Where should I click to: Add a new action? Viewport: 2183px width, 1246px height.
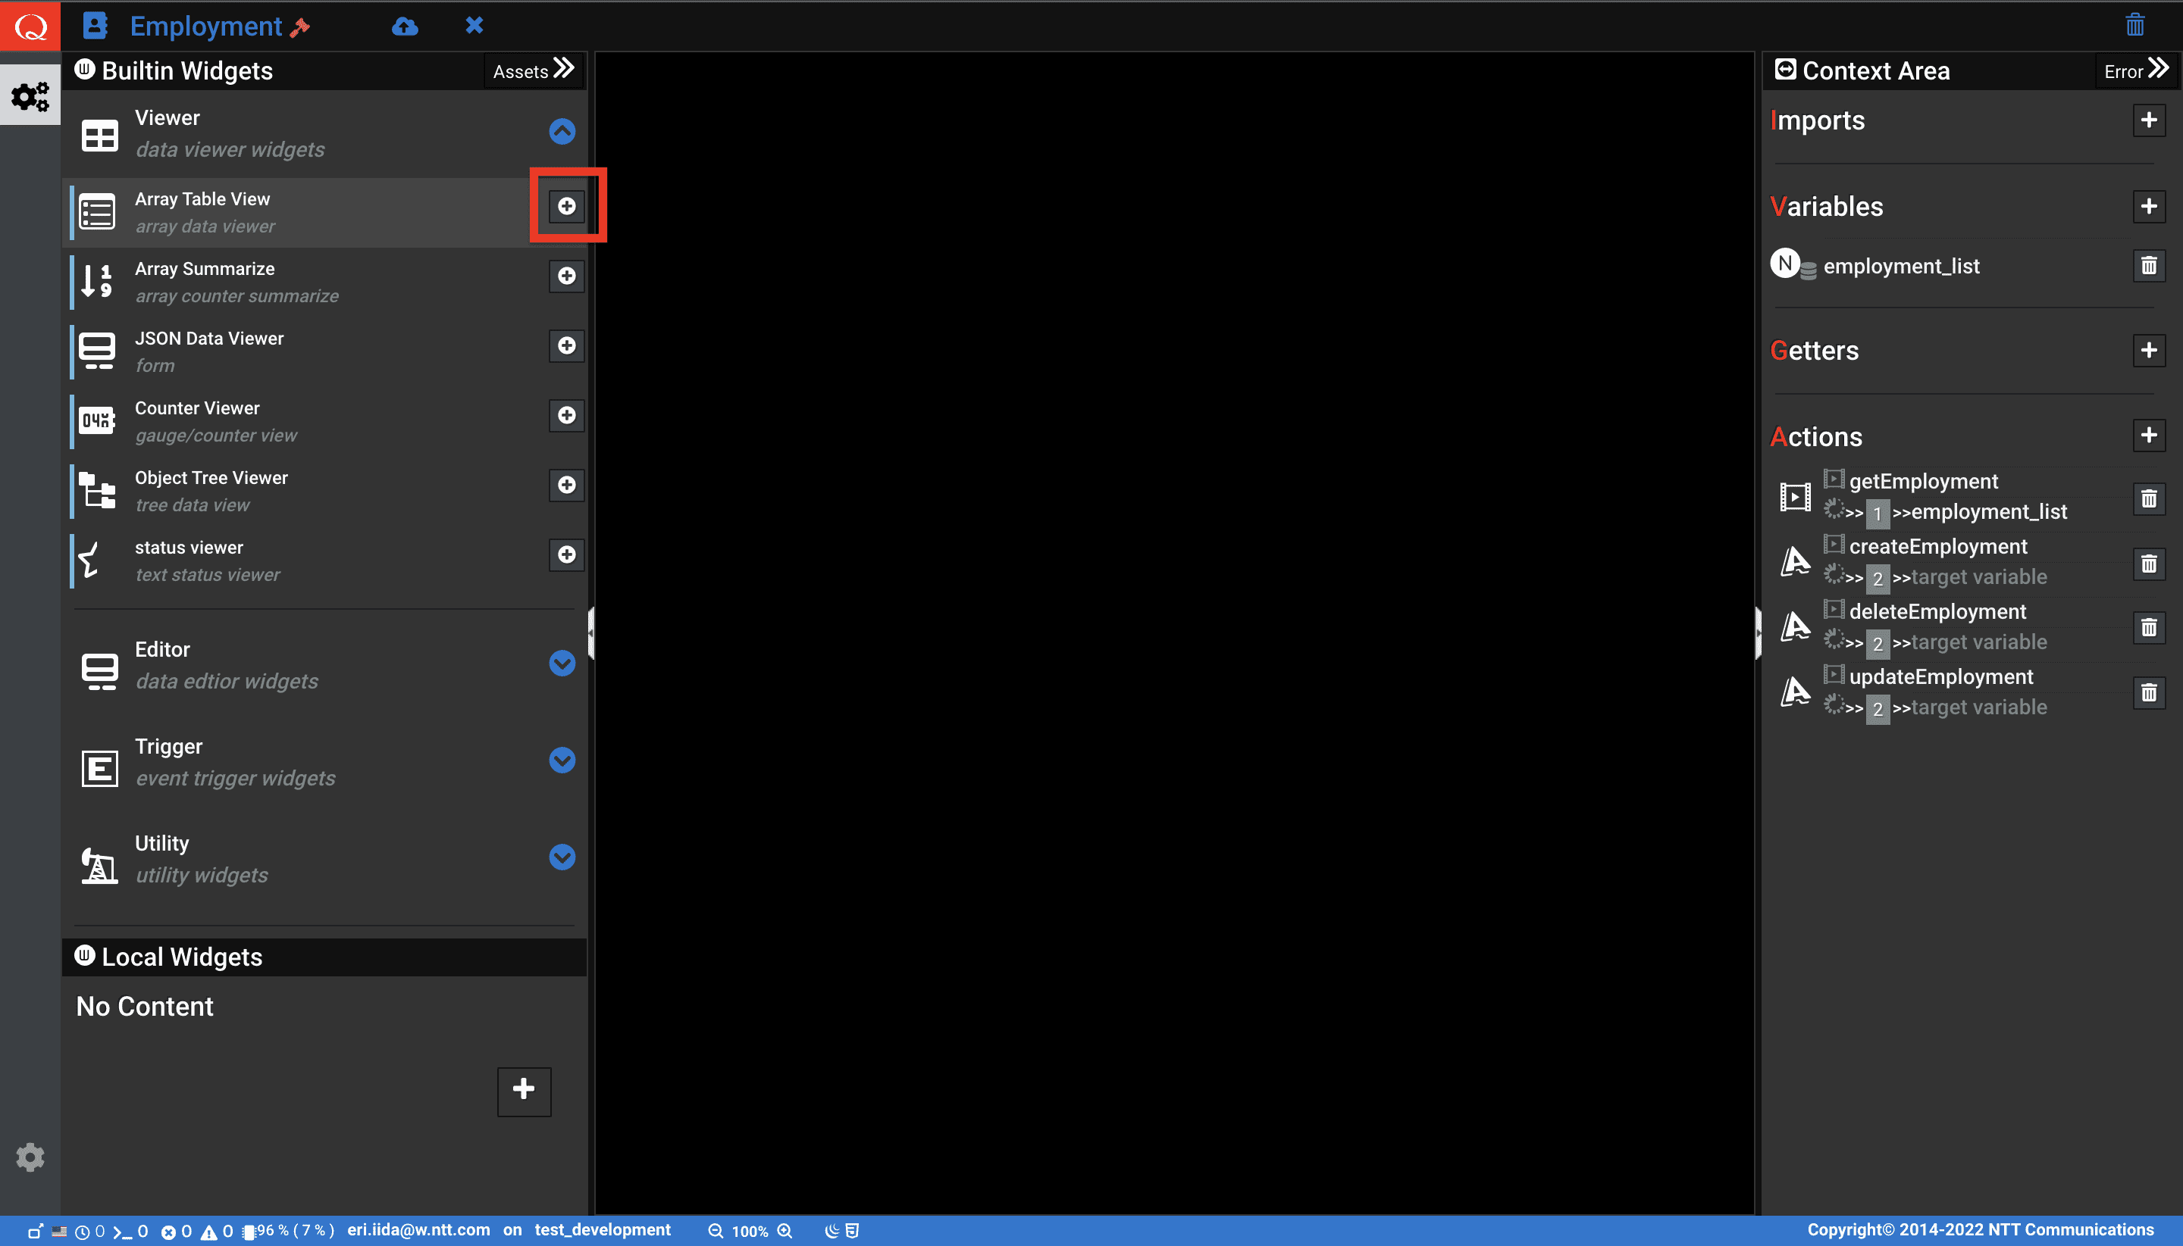(2149, 436)
